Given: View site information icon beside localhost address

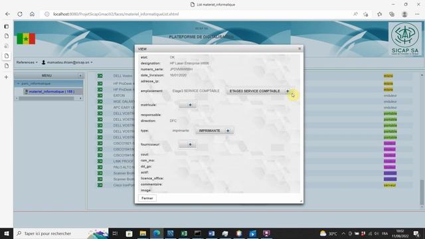Looking at the screenshot, I should pyautogui.click(x=47, y=14).
